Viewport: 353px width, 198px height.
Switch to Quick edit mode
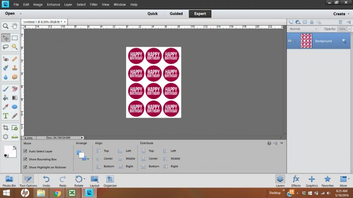pos(152,14)
